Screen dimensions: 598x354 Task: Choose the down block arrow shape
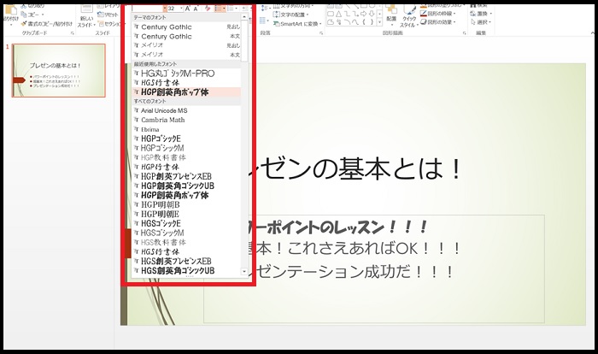pos(372,14)
